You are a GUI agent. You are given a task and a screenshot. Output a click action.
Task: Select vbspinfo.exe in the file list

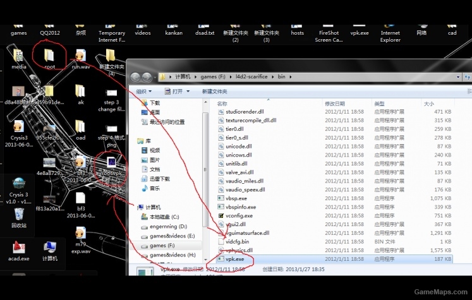pyautogui.click(x=334, y=207)
